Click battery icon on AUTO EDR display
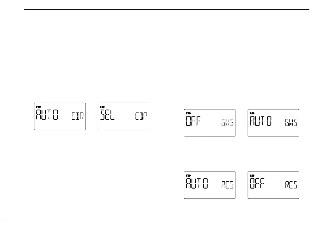Image resolution: width=335 pixels, height=236 pixels. 38,107
